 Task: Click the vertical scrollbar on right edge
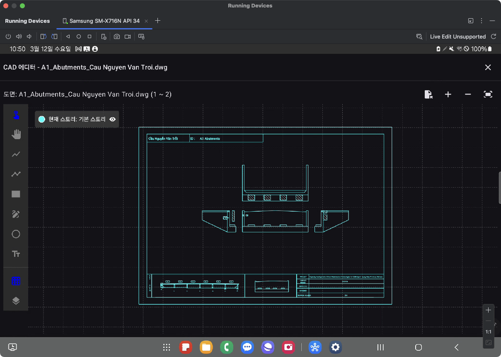click(499, 188)
